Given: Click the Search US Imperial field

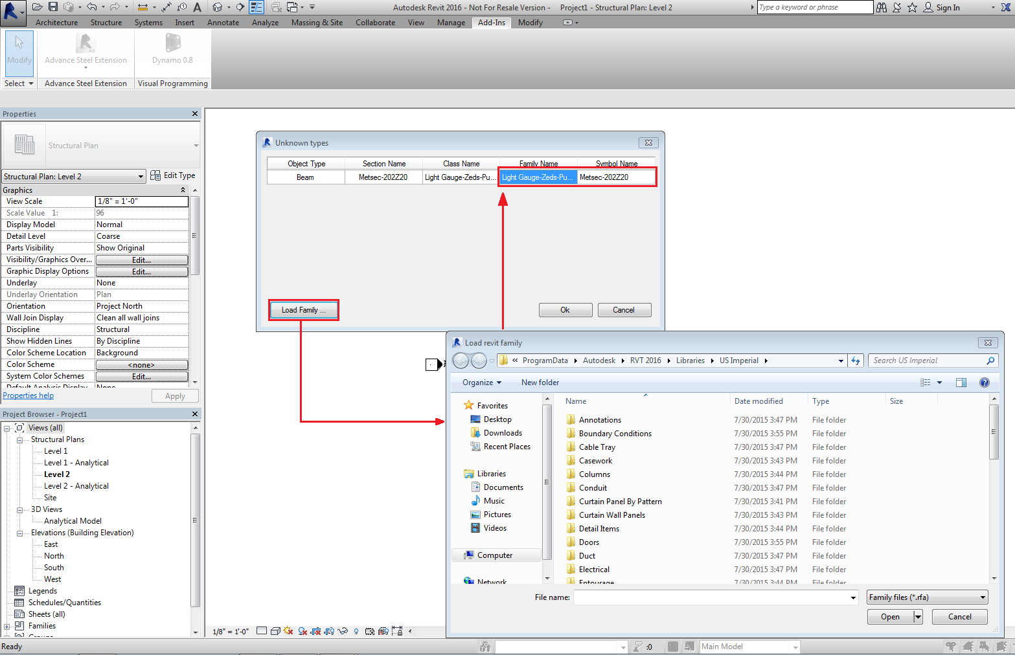Looking at the screenshot, I should [x=933, y=361].
